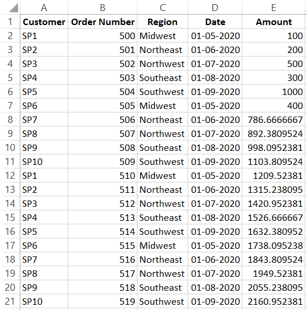
Task: Select cell with amount 1315.238095
Action: (x=273, y=189)
